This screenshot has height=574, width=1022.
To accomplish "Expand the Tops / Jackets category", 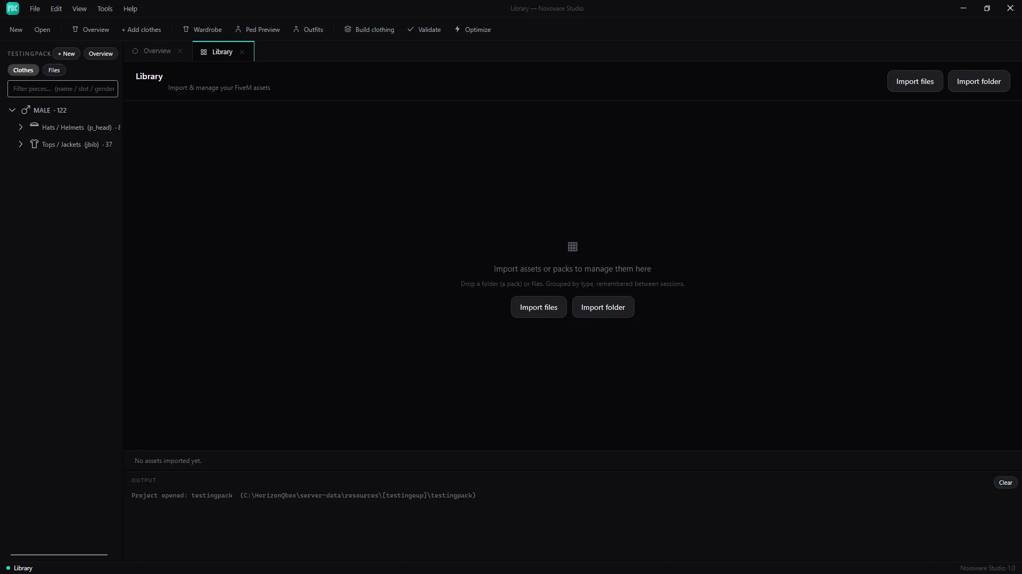I will click(x=21, y=144).
